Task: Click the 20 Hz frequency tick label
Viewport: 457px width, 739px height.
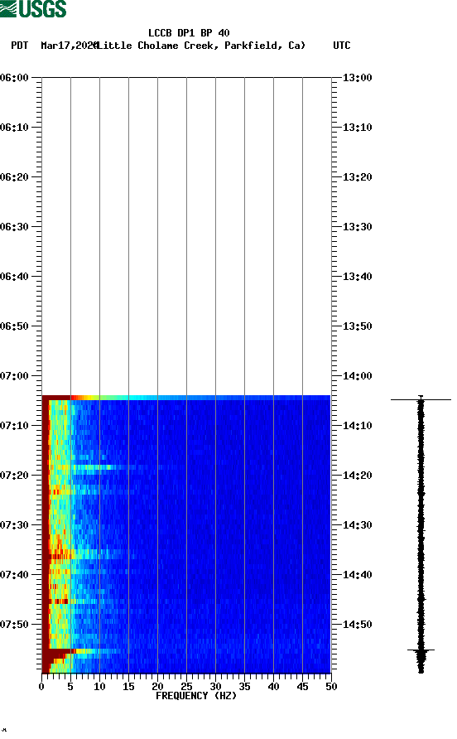Action: point(157,687)
